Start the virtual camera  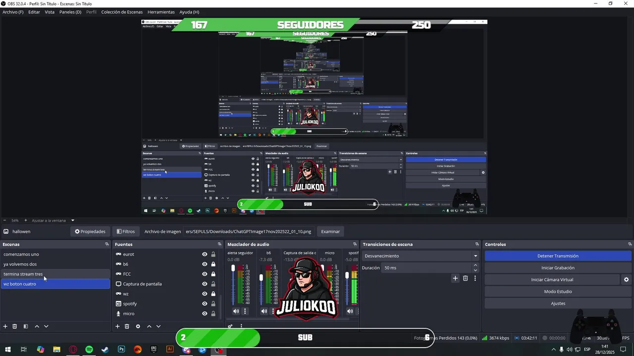552,280
